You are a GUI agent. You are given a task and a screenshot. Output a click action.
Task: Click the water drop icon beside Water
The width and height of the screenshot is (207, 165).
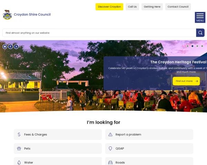(19, 163)
